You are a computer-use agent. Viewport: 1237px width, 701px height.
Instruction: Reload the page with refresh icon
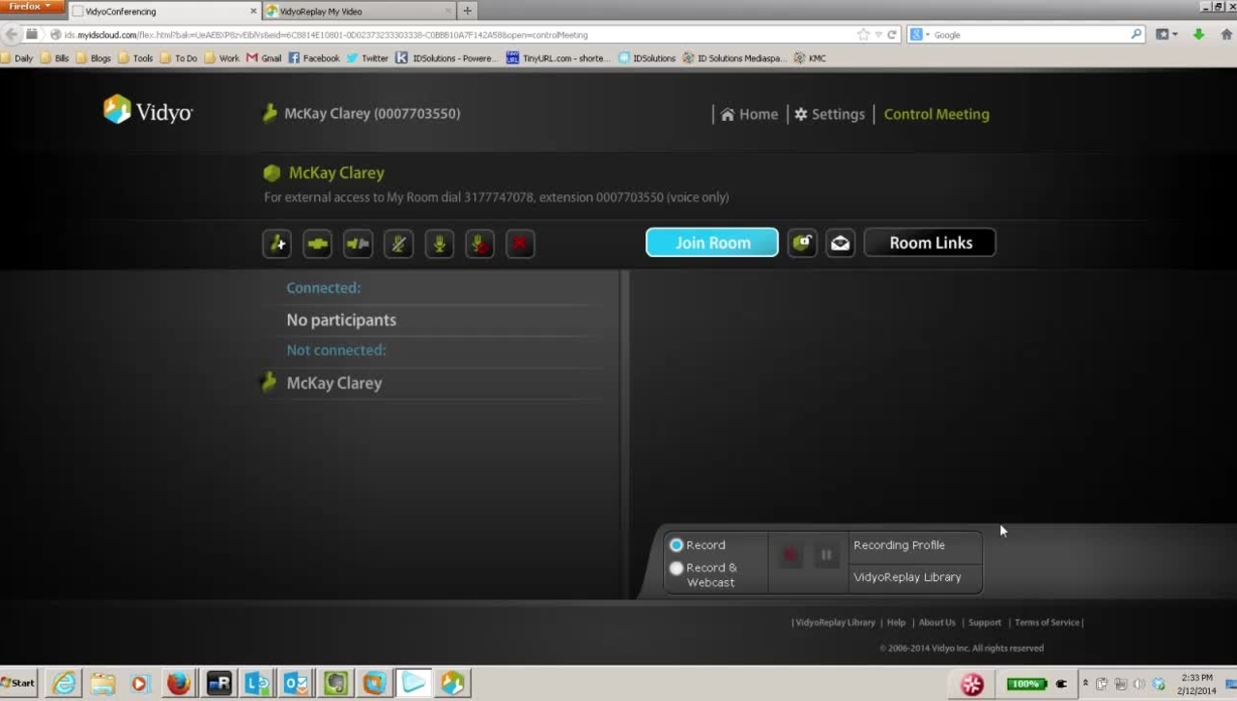[892, 35]
